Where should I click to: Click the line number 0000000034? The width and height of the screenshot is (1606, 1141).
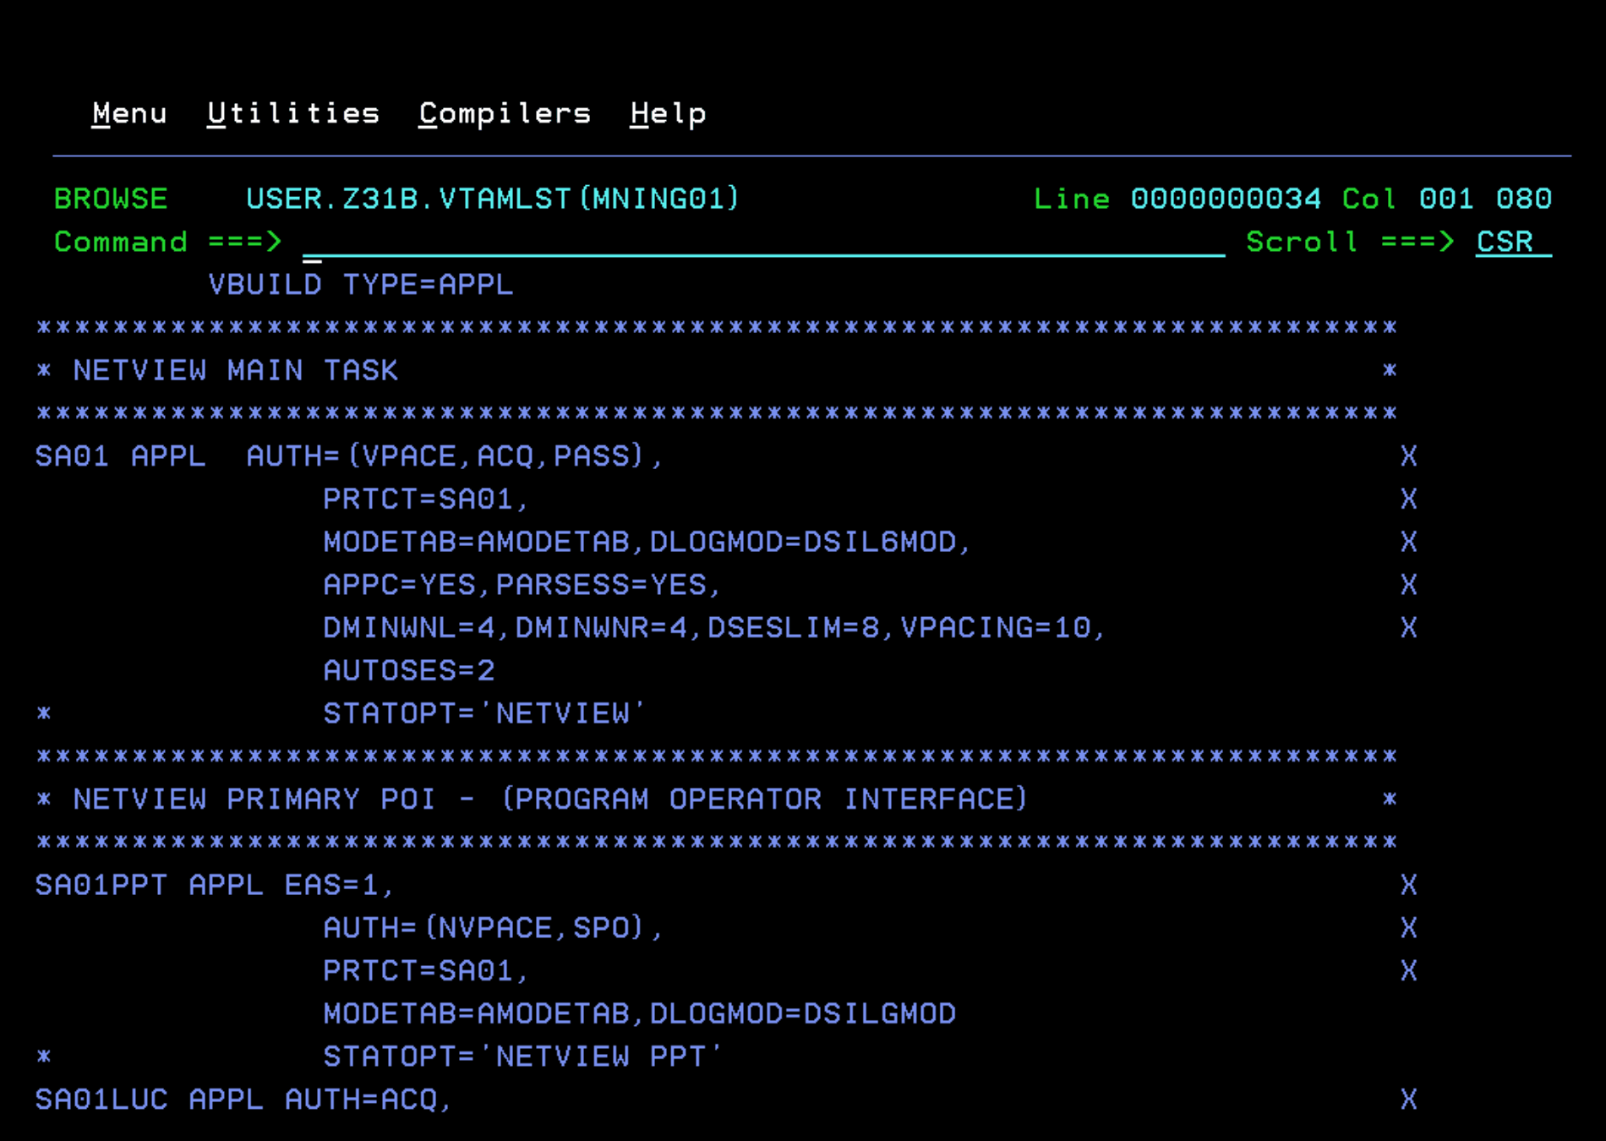coord(1225,199)
